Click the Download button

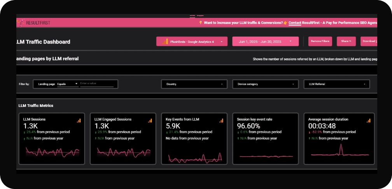click(369, 41)
